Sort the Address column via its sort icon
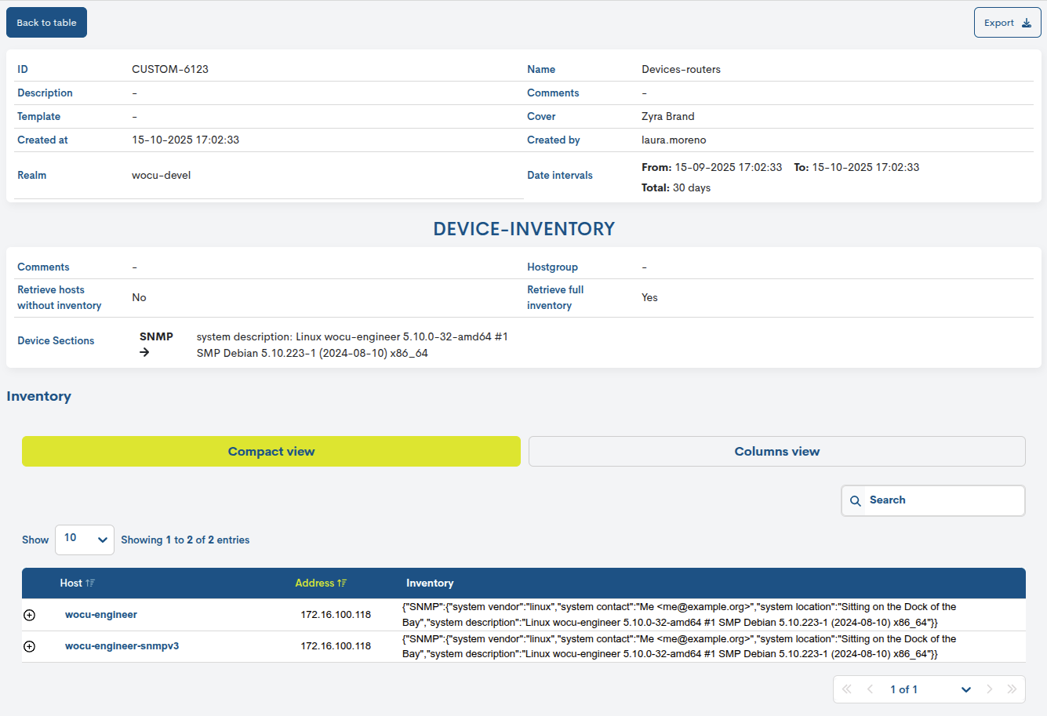 tap(341, 583)
